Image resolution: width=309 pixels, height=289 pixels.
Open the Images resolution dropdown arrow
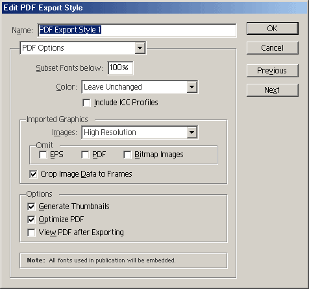(x=192, y=132)
